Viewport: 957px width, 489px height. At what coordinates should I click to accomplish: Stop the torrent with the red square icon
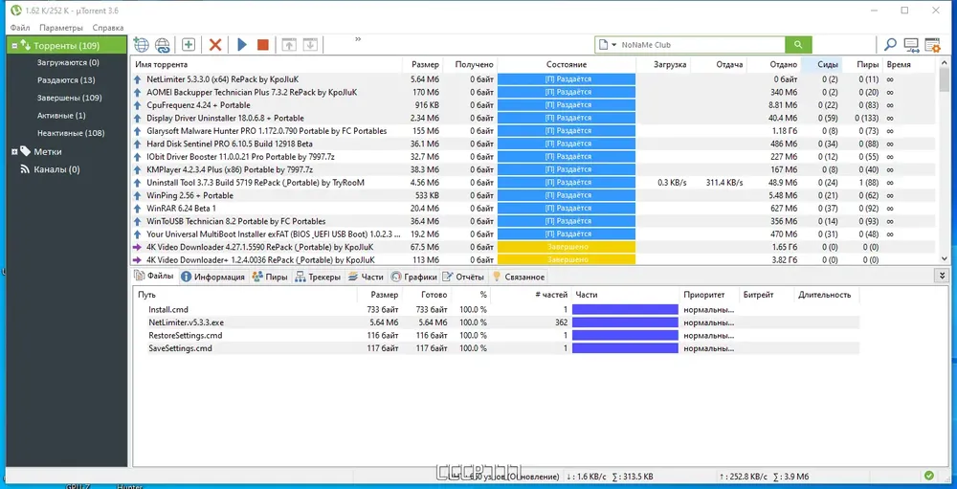click(263, 45)
